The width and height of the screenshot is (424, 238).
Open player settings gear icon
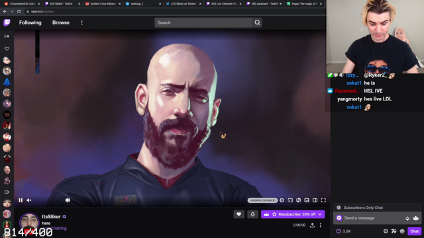coord(282,200)
